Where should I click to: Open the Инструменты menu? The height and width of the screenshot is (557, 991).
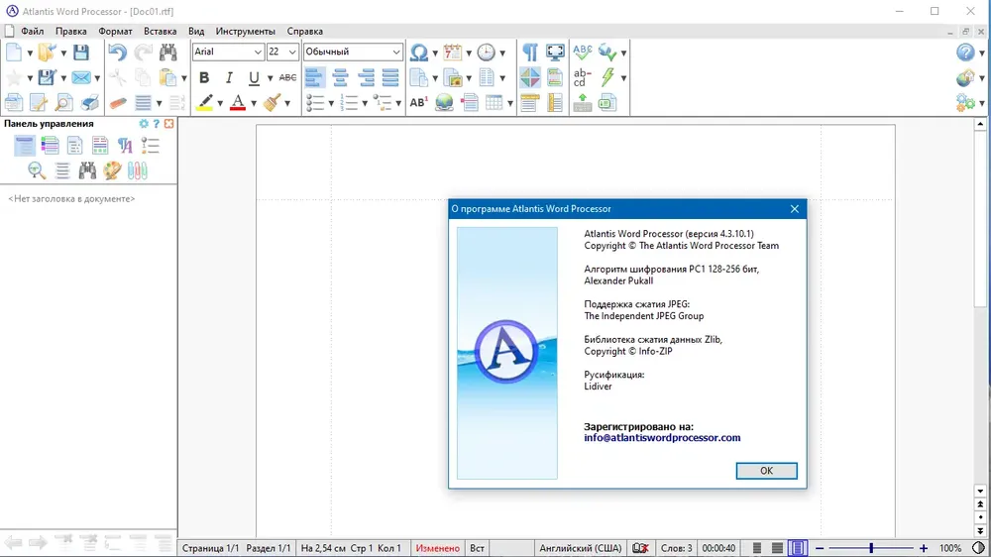point(245,31)
